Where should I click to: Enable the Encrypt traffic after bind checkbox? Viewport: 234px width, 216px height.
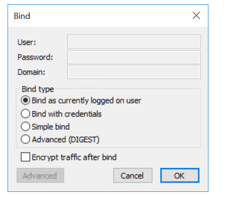25,157
